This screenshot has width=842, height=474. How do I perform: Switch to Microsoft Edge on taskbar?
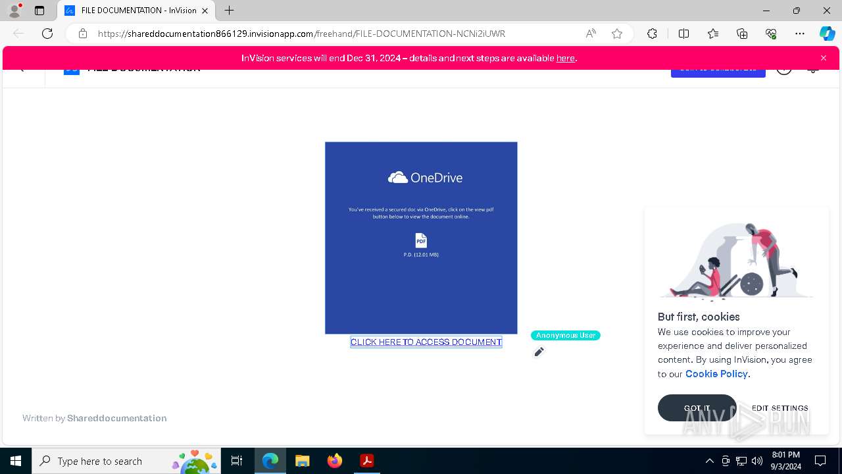click(x=270, y=461)
